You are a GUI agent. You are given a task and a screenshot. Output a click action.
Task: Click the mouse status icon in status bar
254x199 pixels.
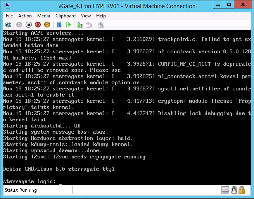234,190
